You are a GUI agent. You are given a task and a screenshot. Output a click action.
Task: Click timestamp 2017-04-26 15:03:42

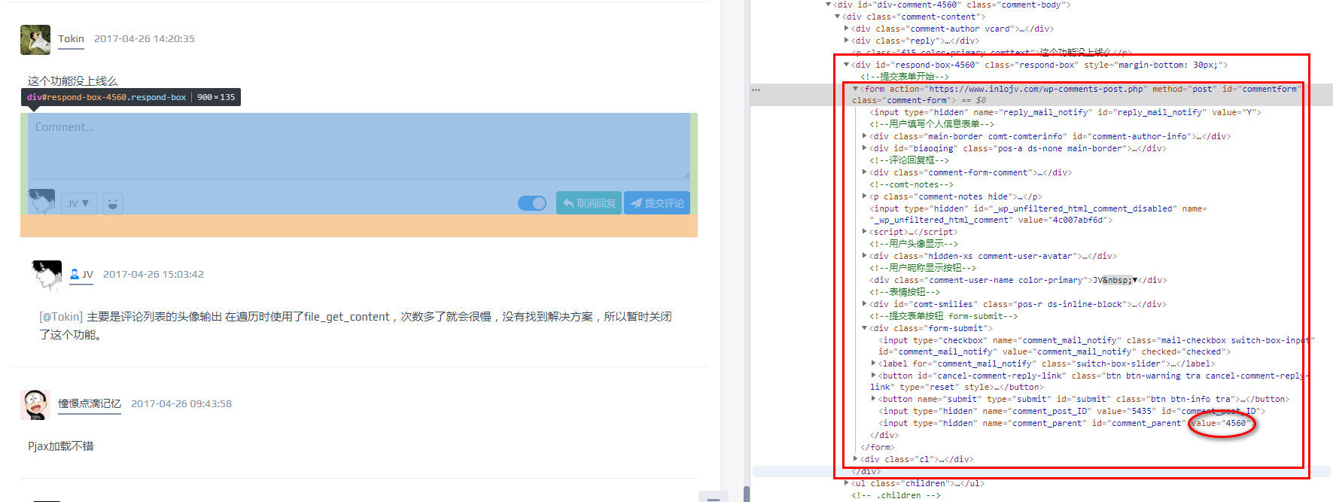point(154,275)
